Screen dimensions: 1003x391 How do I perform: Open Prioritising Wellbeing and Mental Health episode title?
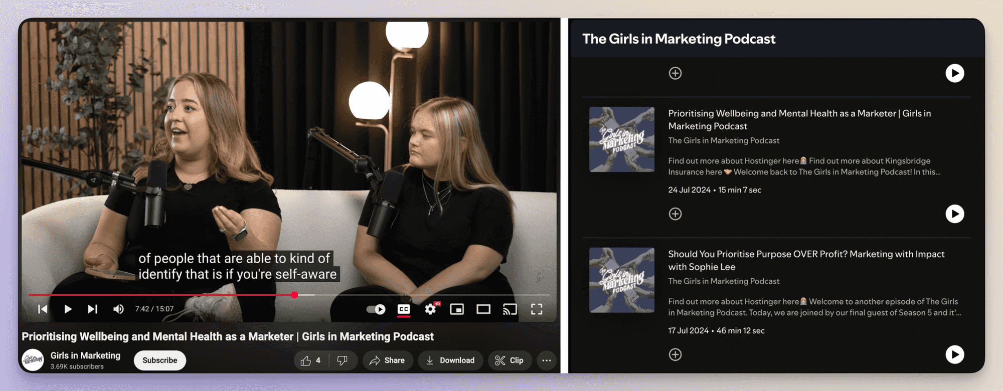(799, 119)
